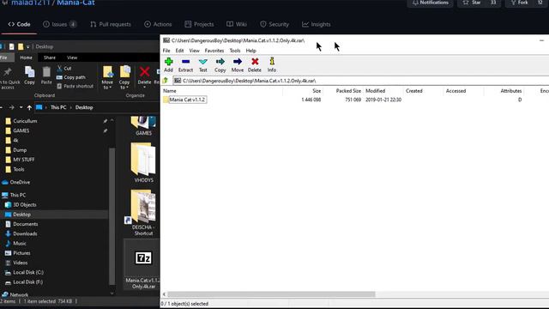Open the File tab in Explorer
The height and width of the screenshot is (309, 549).
(x=4, y=58)
